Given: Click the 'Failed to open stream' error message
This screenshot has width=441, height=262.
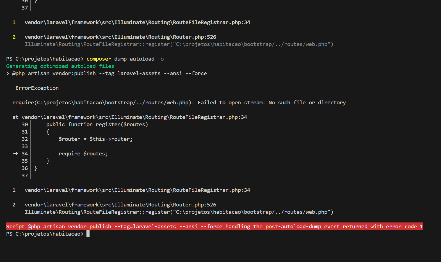Looking at the screenshot, I should tap(231, 103).
